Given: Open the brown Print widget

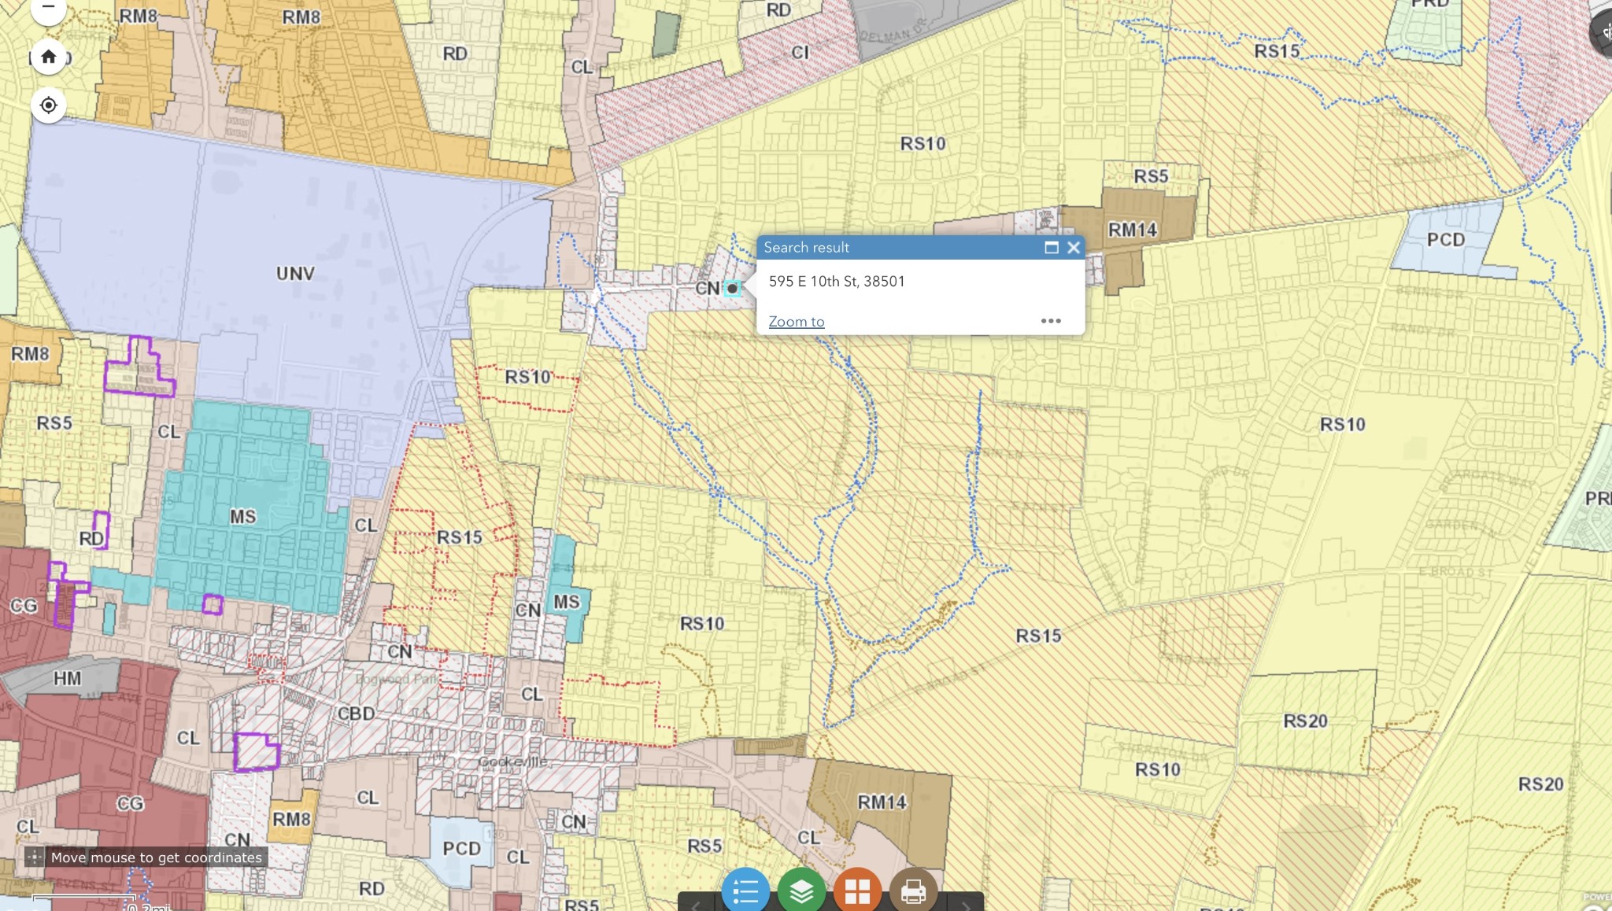Looking at the screenshot, I should [913, 891].
